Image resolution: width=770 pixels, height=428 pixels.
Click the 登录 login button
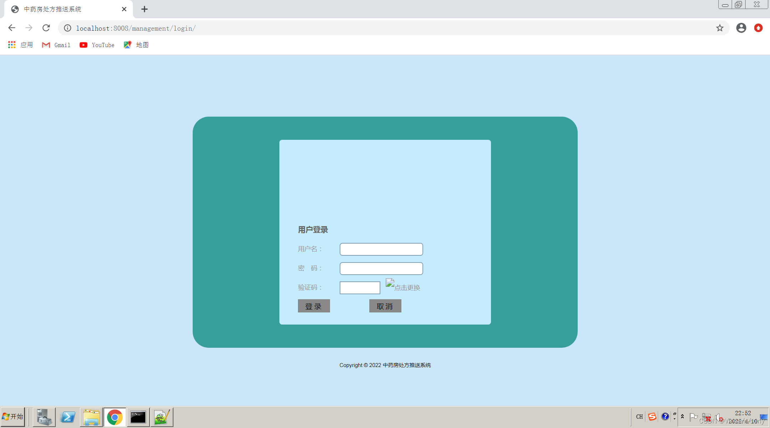point(314,306)
